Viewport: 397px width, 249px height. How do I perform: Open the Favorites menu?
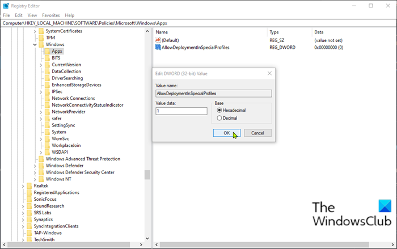pos(51,15)
